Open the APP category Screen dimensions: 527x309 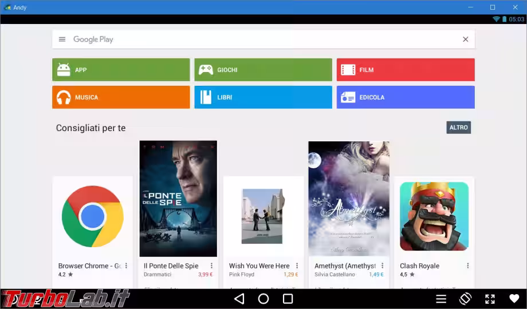pyautogui.click(x=121, y=70)
